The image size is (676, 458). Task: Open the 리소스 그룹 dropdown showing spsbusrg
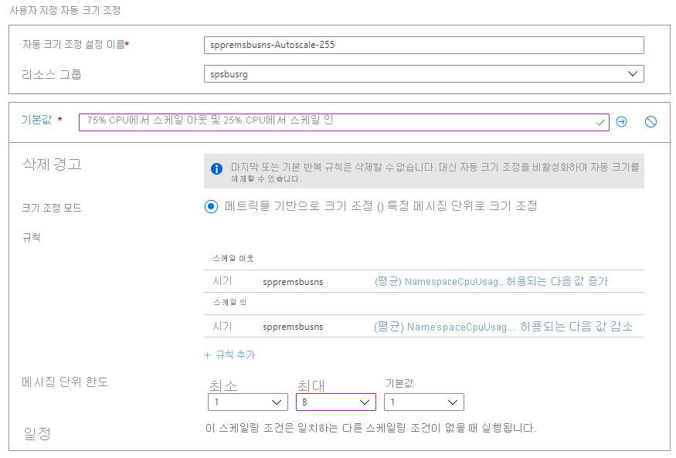coord(423,74)
